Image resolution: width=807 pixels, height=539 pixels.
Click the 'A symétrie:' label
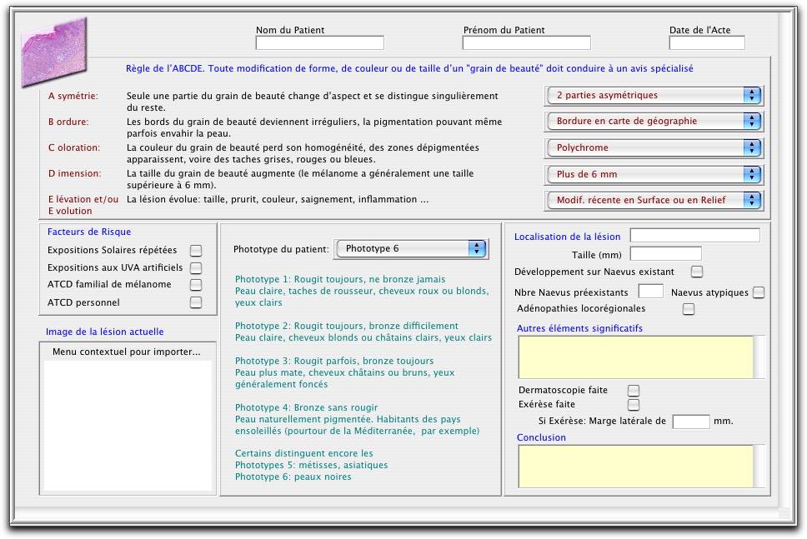click(x=73, y=96)
